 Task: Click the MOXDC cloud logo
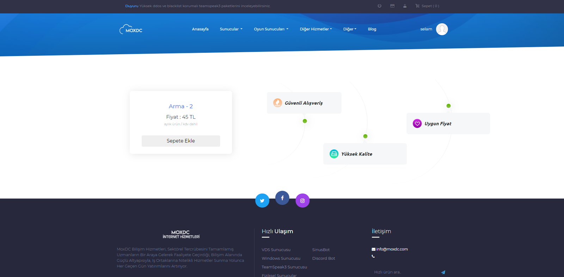pos(131,29)
